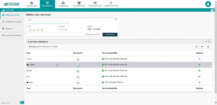Sort by Taux de disponibilité header
Viewport: 217px width, 105px height.
pos(109,53)
